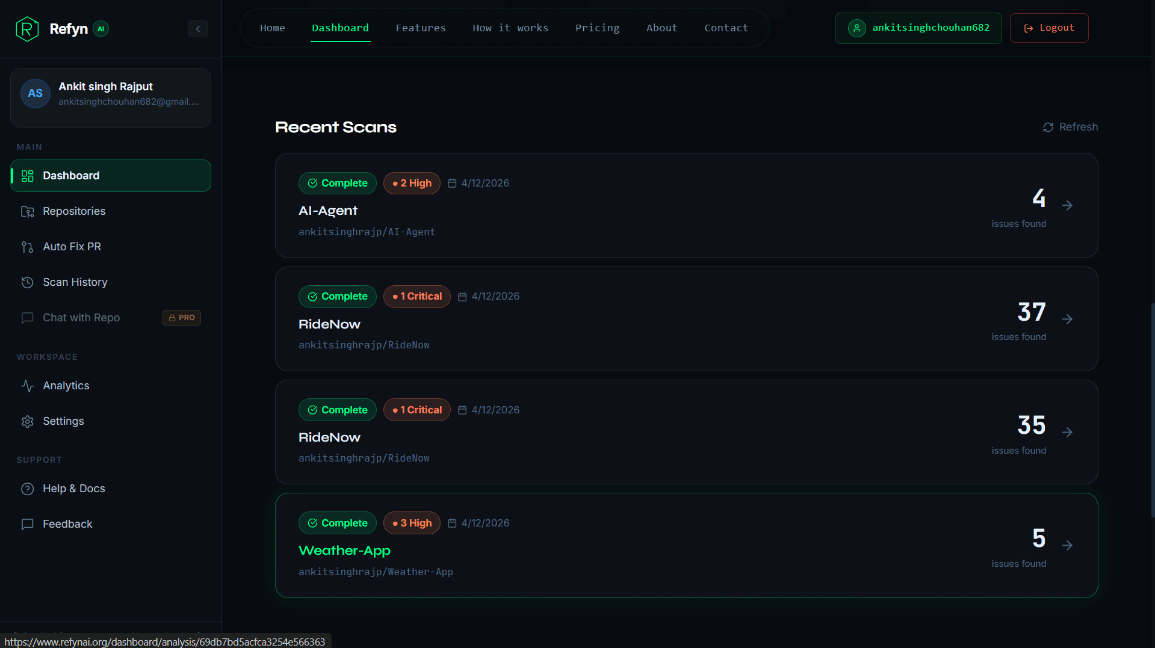Screen dimensions: 1155x648
Task: Open Help & Docs
Action: pyautogui.click(x=74, y=489)
